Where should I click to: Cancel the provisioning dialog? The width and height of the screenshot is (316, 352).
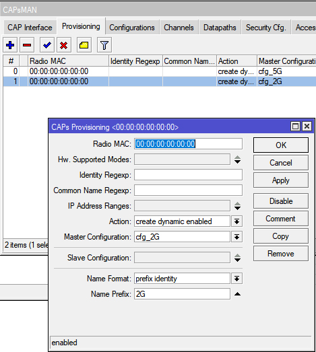click(281, 163)
